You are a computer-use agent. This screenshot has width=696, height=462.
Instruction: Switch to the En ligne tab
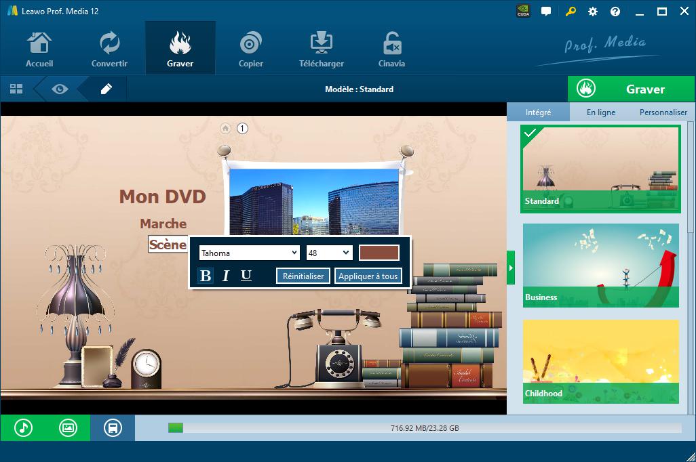(x=601, y=112)
